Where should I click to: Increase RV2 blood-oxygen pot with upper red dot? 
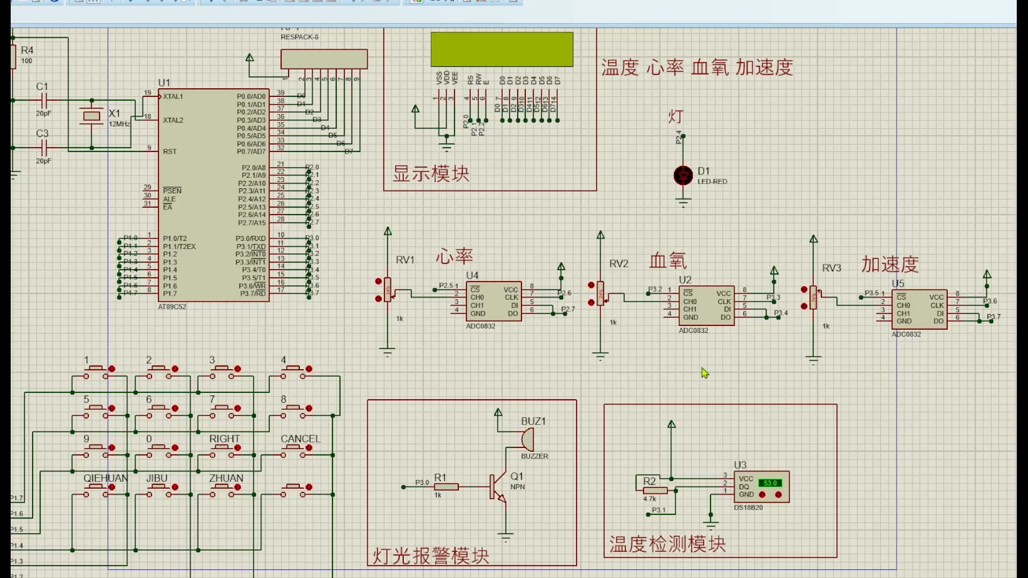[591, 285]
